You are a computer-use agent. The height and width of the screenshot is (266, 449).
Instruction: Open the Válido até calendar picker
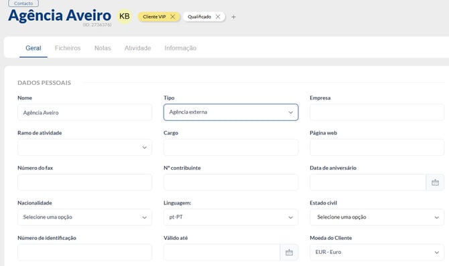289,252
